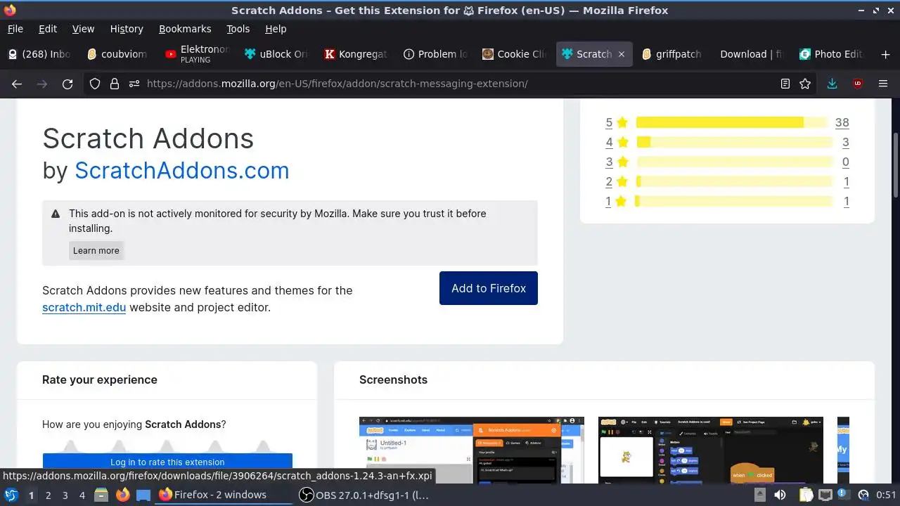Open the Edit menu
Viewport: 900px width, 506px height.
coord(48,29)
